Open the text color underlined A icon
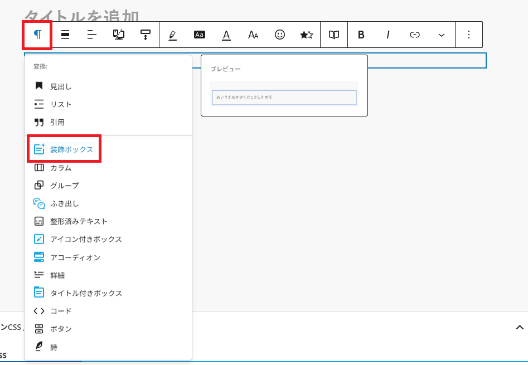The image size is (528, 365). tap(226, 35)
